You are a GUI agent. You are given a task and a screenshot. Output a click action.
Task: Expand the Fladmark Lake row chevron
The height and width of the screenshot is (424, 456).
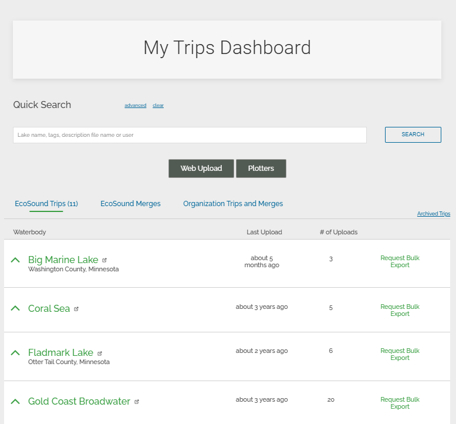[x=16, y=352]
